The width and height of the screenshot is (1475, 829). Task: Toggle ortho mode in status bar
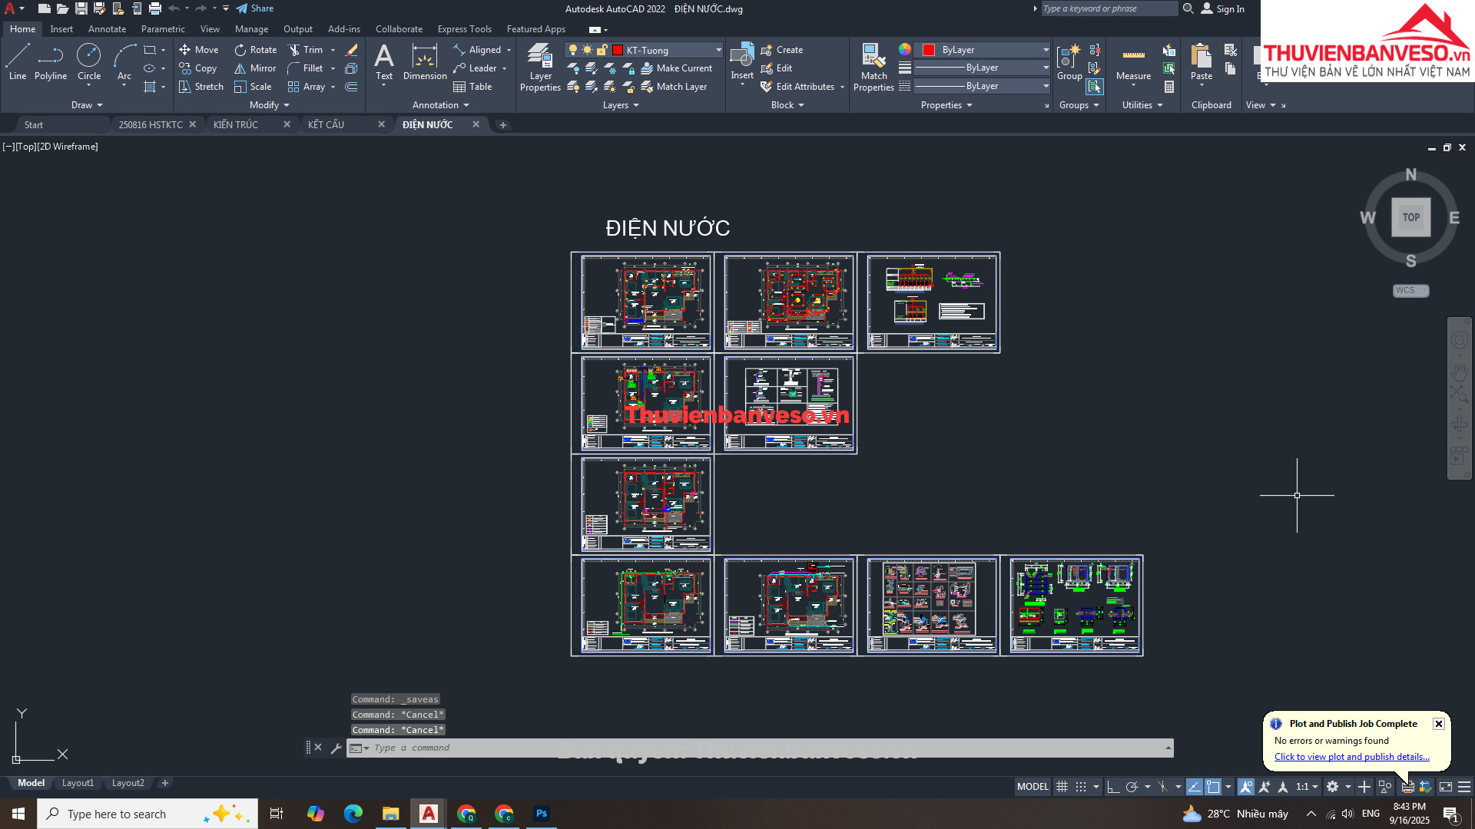1112,787
